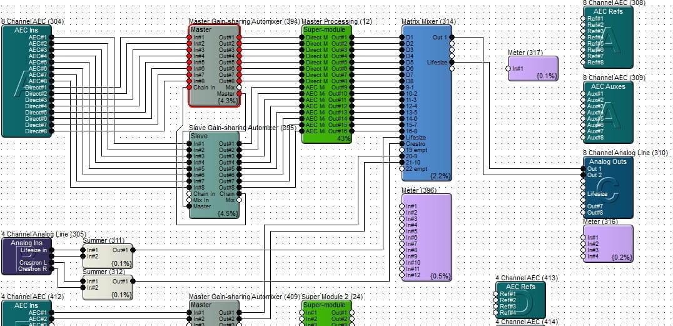The image size is (673, 326).
Task: Select the Summer (312) block
Action: pyautogui.click(x=108, y=287)
